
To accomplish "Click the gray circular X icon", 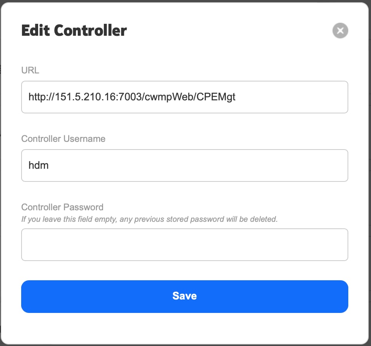I will point(340,31).
